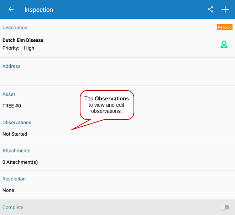The height and width of the screenshot is (215, 235).
Task: Tap the Complete label in footer
Action: 13,207
